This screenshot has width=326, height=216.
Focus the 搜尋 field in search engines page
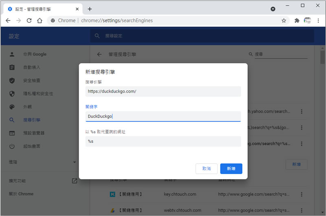click(281, 55)
